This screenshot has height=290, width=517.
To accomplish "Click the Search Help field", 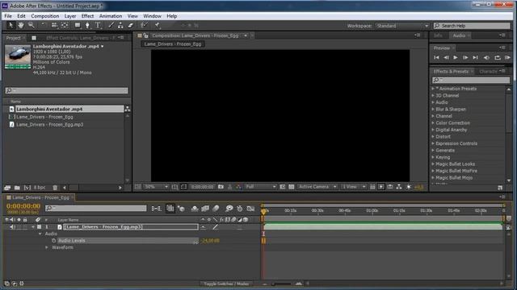I will 472,26.
